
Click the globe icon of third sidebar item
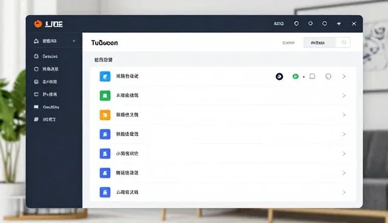36,82
